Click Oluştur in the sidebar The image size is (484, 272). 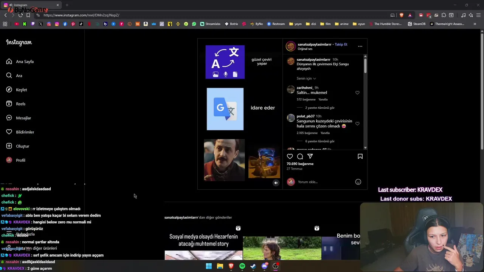[x=19, y=146]
